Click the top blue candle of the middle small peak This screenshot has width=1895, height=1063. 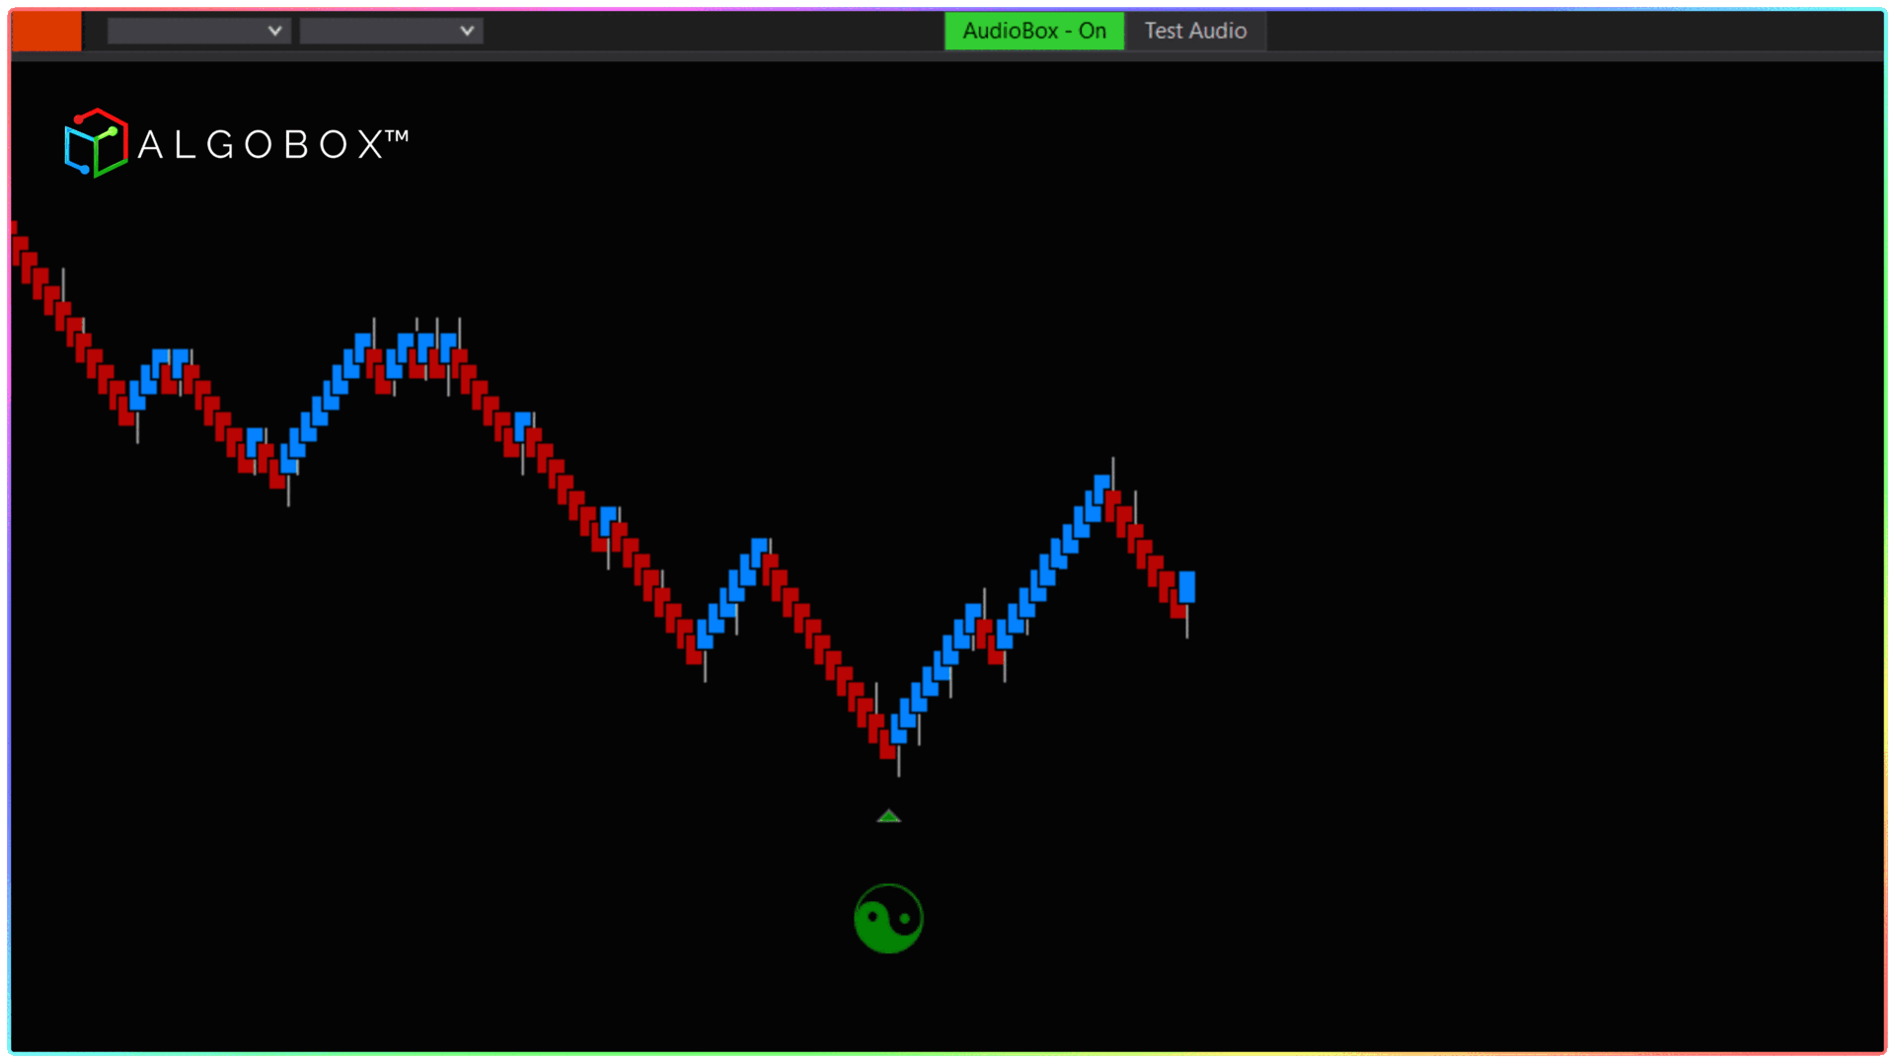click(x=759, y=548)
